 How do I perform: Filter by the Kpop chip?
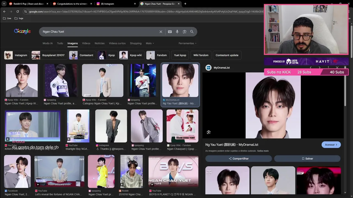(108, 55)
